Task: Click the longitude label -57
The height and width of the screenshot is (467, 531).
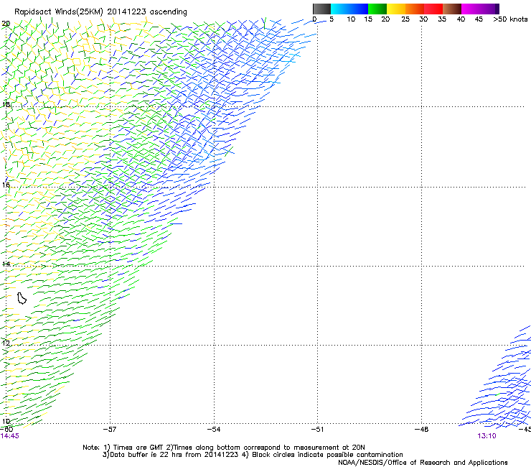Action: (x=110, y=430)
